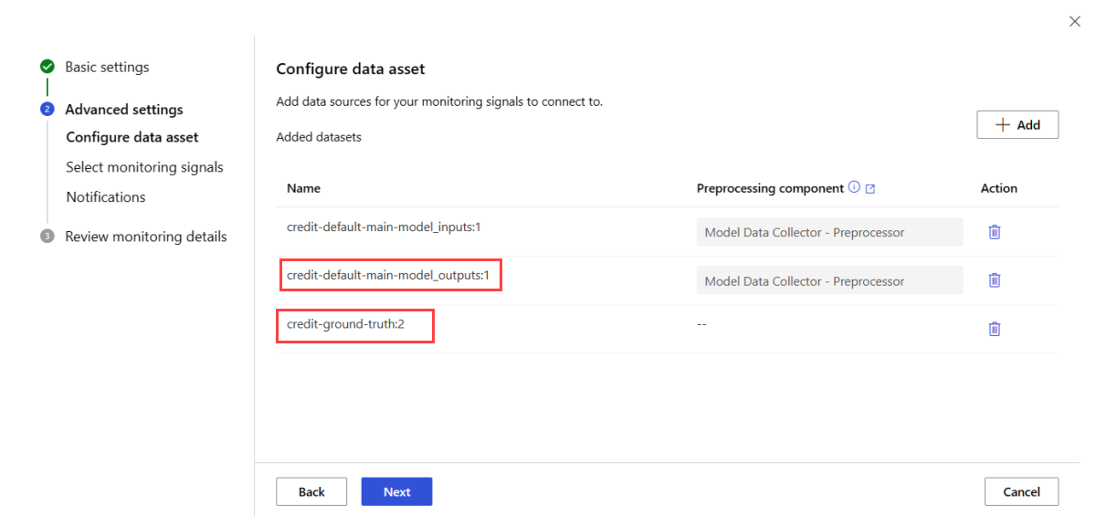Go to the Next step
This screenshot has height=516, width=1096.
[x=396, y=491]
